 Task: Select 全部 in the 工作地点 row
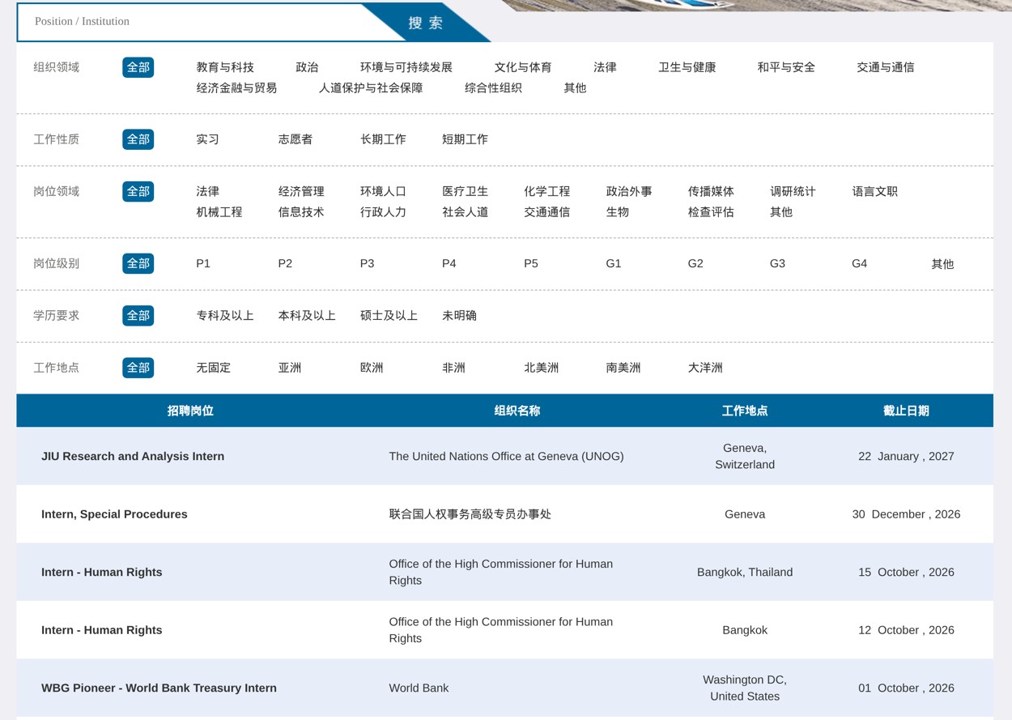coord(138,368)
